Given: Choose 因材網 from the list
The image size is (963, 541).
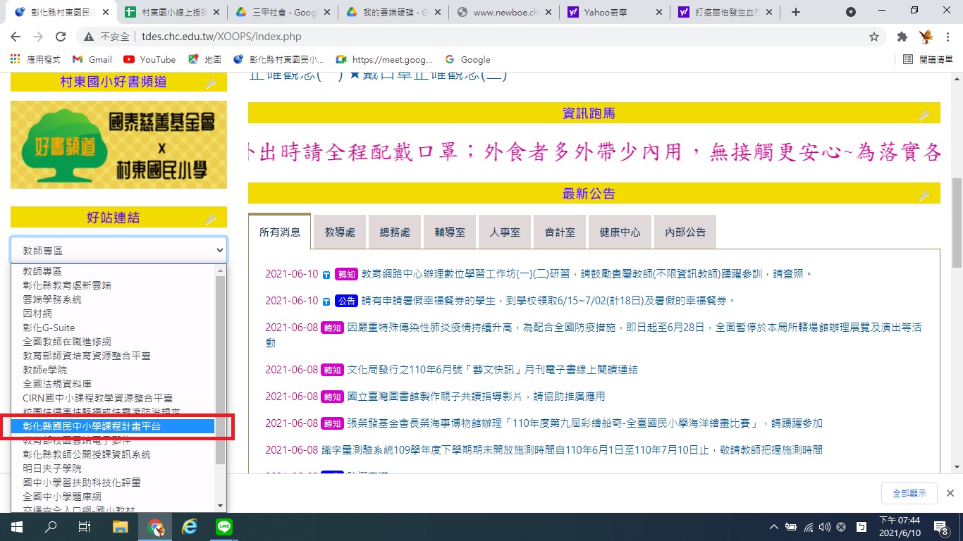Looking at the screenshot, I should [x=114, y=313].
